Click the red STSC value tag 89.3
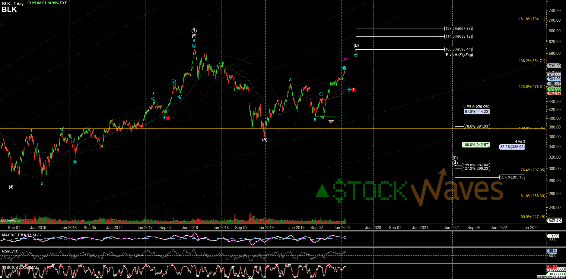This screenshot has height=279, width=566. [x=552, y=267]
